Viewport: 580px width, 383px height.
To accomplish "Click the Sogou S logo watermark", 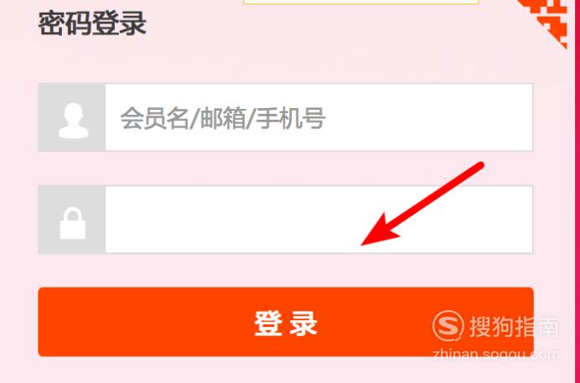I will [x=448, y=326].
